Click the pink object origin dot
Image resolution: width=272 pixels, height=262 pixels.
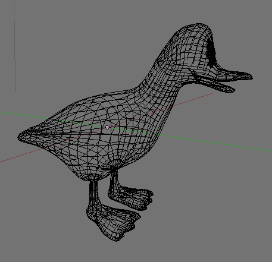coord(107,127)
